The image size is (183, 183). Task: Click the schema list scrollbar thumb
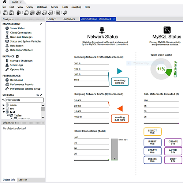click(x=43, y=109)
